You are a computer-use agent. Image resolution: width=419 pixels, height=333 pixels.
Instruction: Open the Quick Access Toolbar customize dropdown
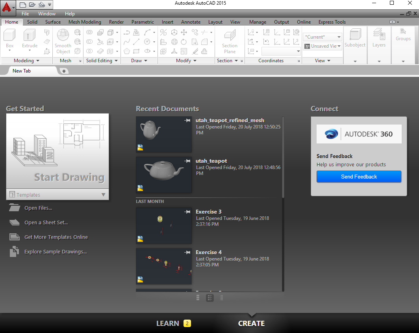click(x=50, y=5)
